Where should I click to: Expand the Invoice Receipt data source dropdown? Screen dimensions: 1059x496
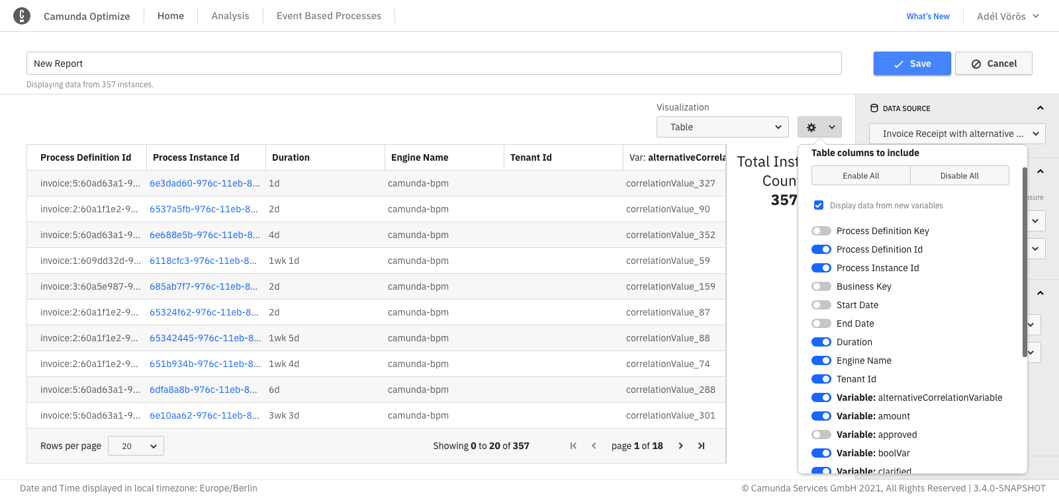pos(956,134)
